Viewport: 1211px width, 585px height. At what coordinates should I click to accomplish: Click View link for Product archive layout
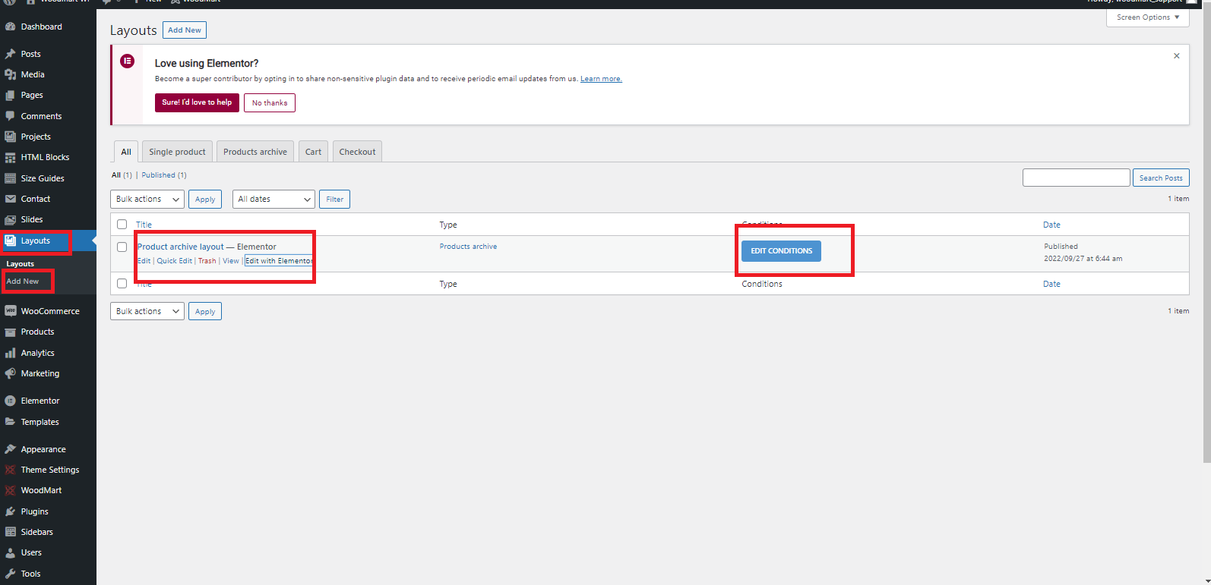231,261
